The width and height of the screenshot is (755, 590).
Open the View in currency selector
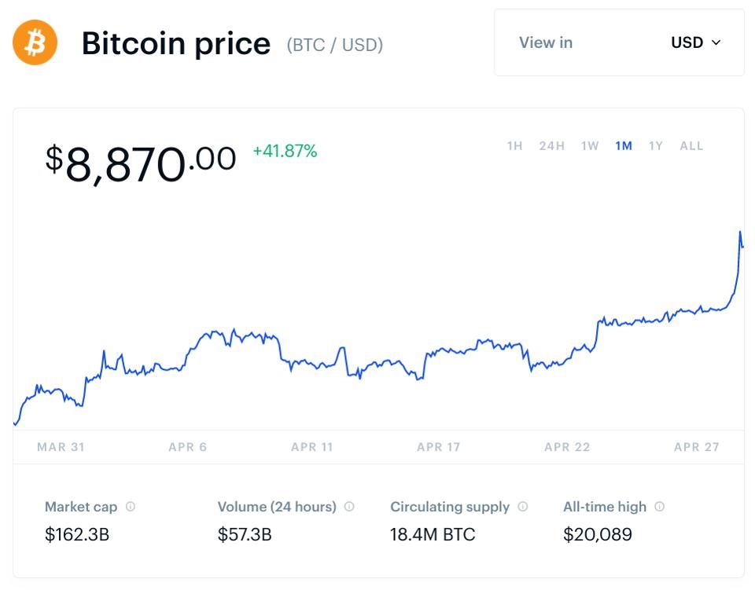pos(619,42)
